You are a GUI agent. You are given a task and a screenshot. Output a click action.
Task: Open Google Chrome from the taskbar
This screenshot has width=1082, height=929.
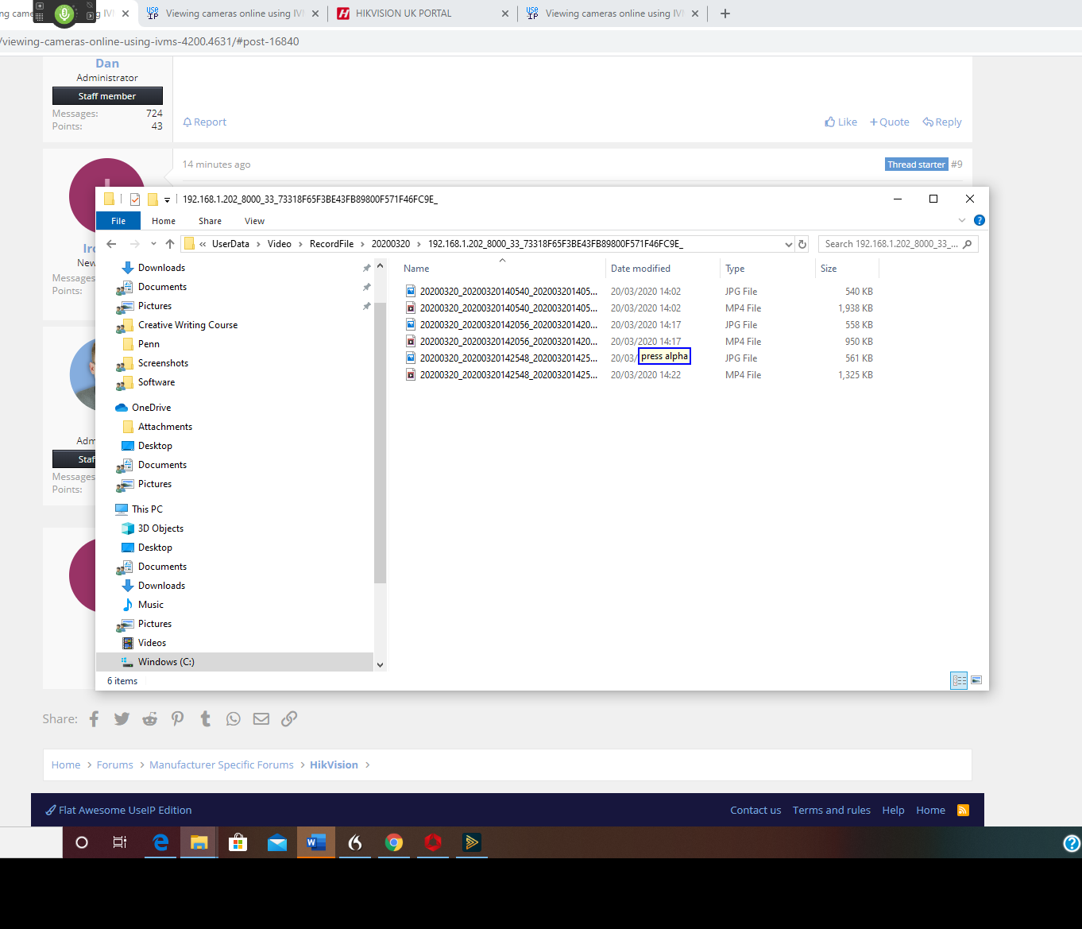pos(394,842)
